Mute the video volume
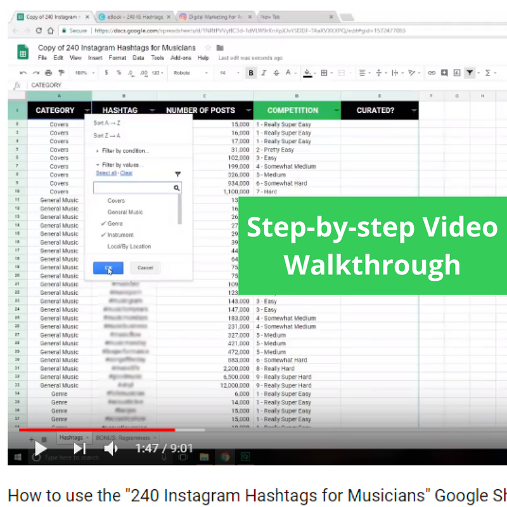The height and width of the screenshot is (507, 507). pos(111,449)
